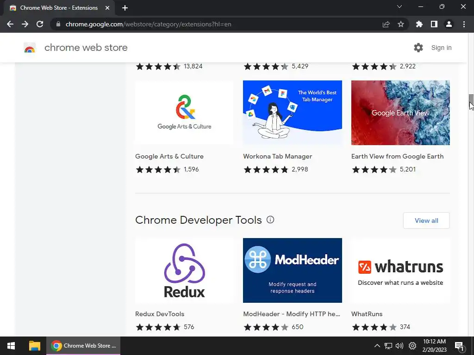Toggle the Chrome side panel
Image resolution: width=474 pixels, height=355 pixels.
(x=434, y=24)
